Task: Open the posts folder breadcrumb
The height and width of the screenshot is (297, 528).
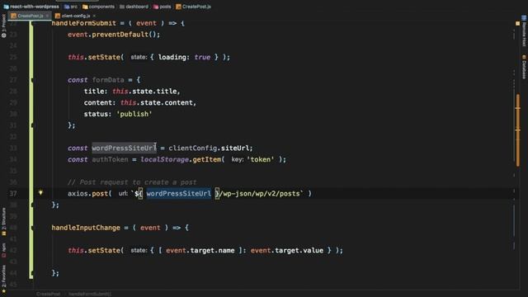Action: pyautogui.click(x=162, y=7)
